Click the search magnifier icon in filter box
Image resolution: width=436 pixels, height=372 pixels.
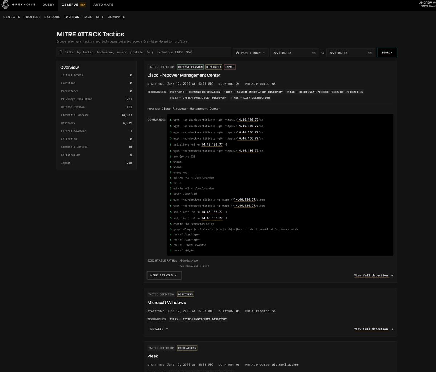pos(61,52)
